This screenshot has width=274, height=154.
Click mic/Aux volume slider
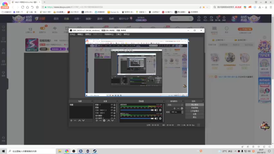[x=137, y=118]
